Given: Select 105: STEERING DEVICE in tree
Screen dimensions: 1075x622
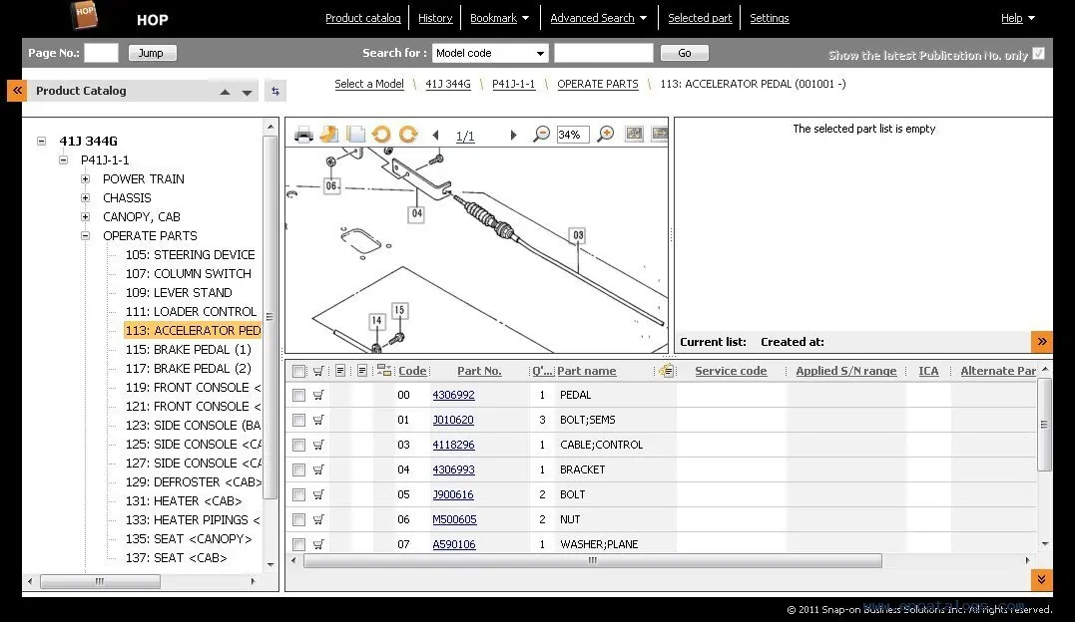Looking at the screenshot, I should (x=190, y=255).
